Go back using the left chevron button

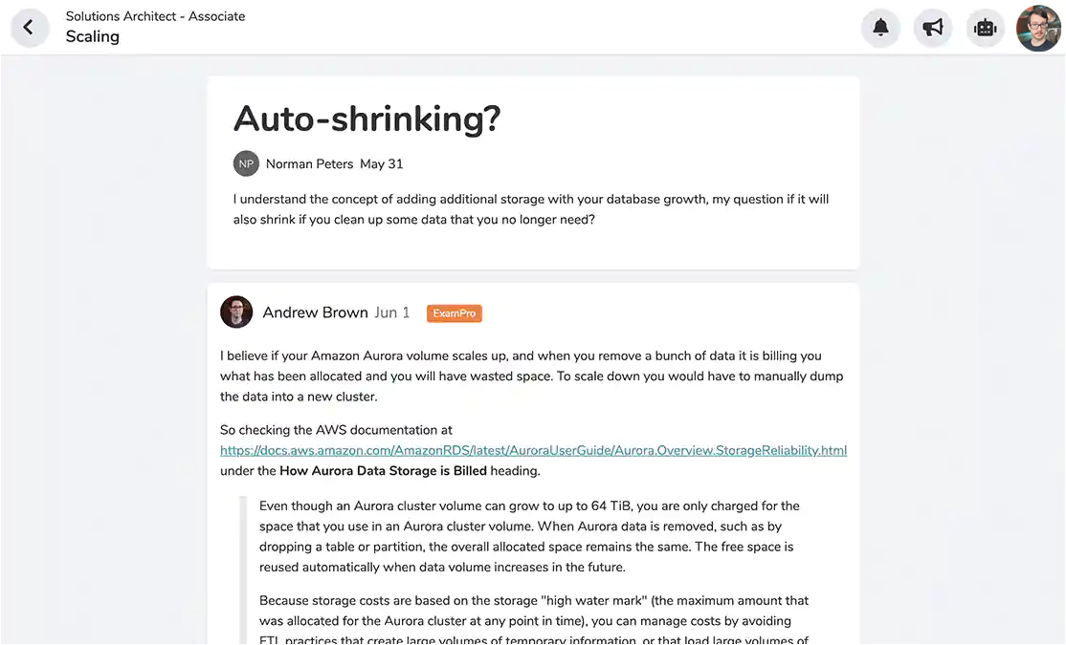coord(29,28)
